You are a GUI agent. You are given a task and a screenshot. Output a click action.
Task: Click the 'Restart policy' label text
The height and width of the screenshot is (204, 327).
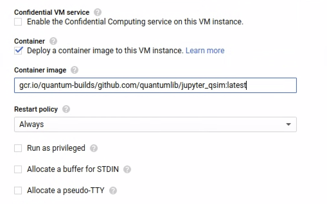point(36,109)
